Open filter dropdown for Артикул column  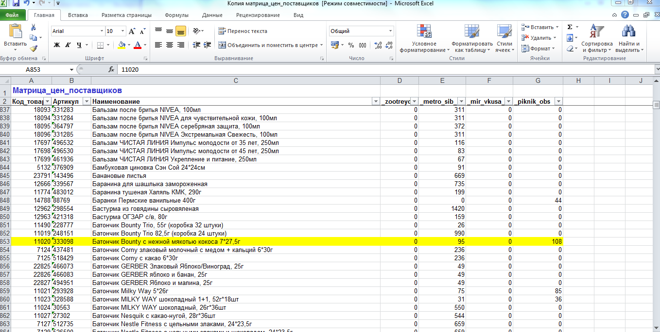[x=87, y=101]
